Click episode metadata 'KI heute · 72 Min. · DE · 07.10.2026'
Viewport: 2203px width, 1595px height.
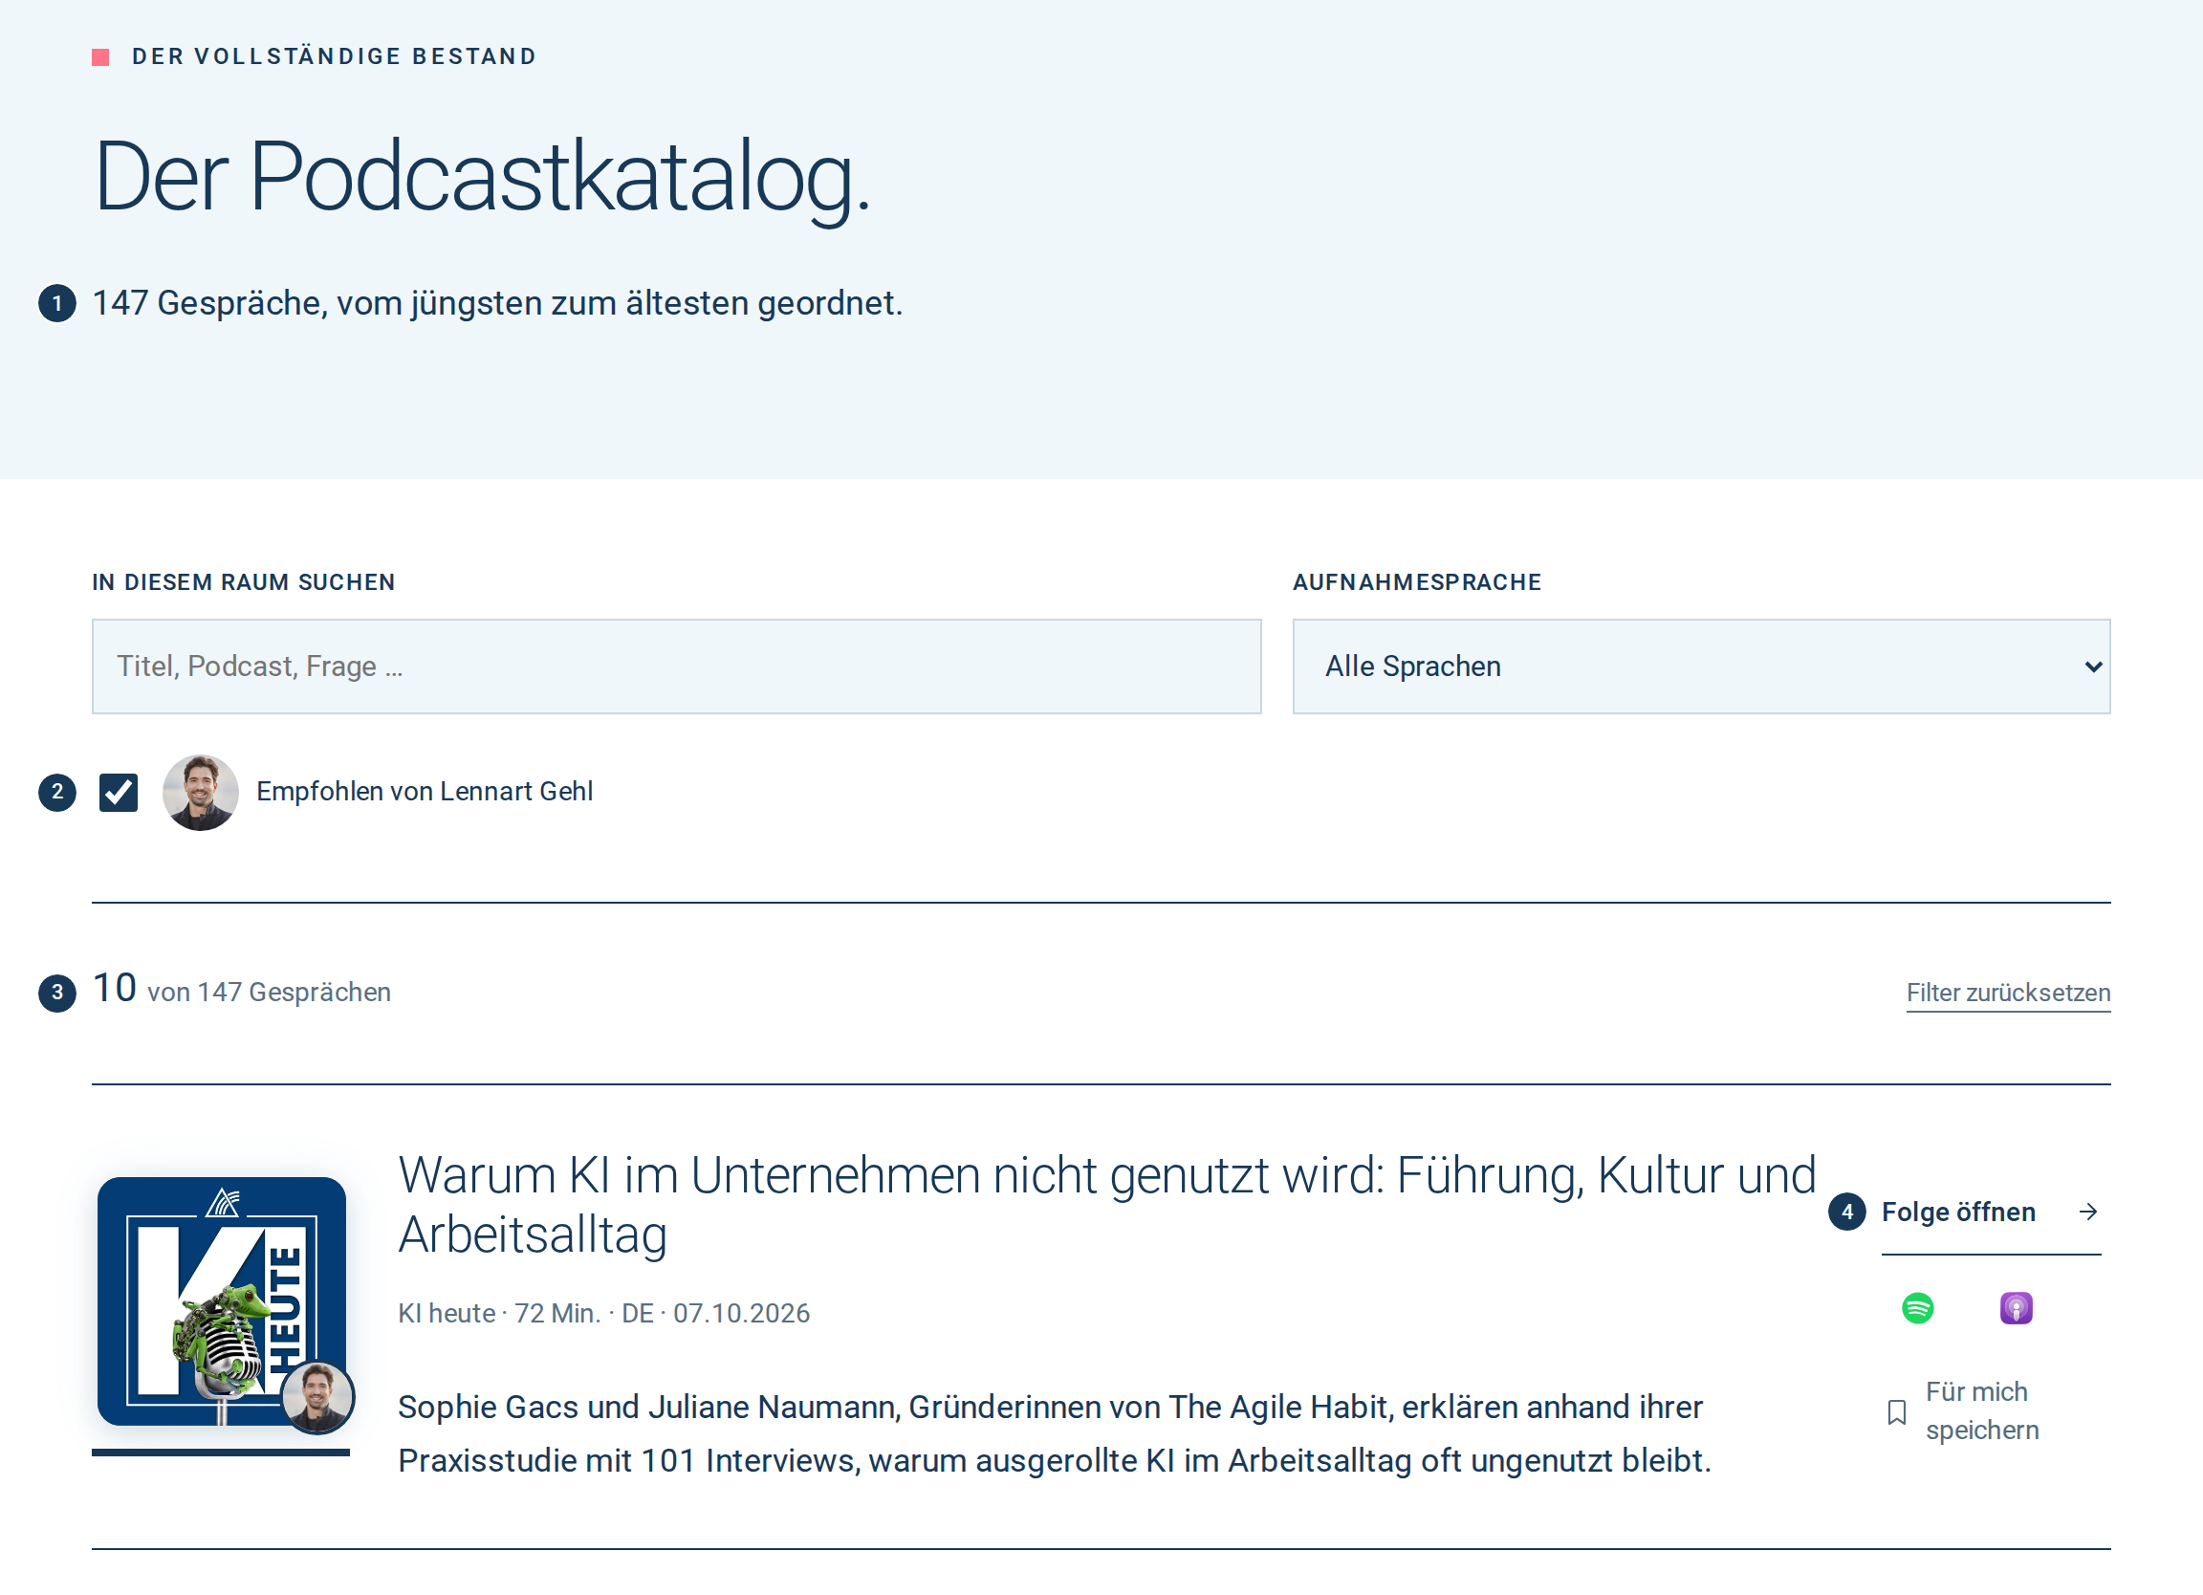603,1313
